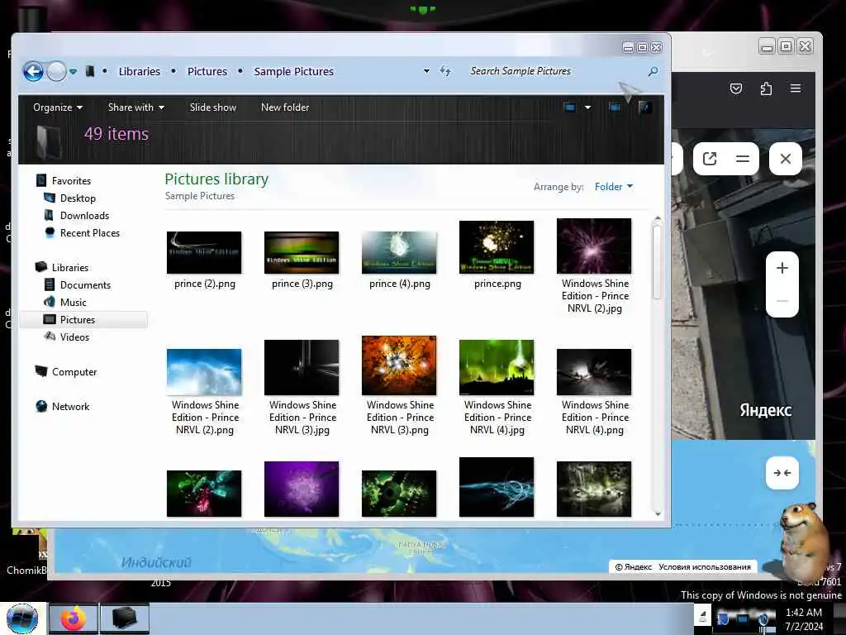
Task: Click the collapse arrows button on Yandex map
Action: pyautogui.click(x=782, y=473)
